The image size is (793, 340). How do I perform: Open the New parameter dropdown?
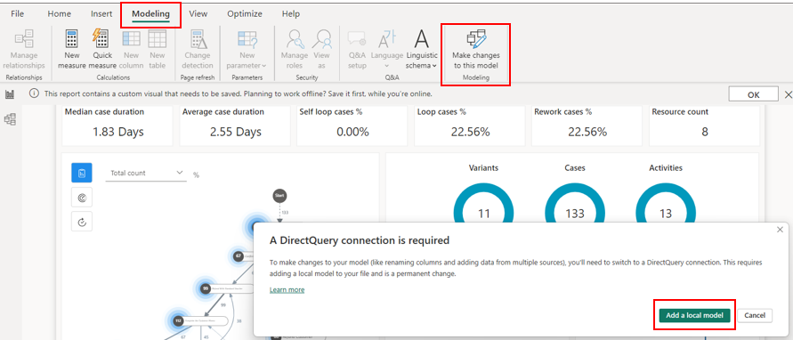click(x=247, y=49)
